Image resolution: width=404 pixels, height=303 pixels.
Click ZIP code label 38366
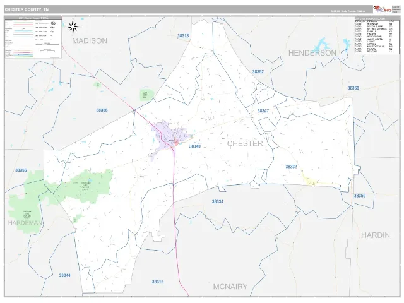point(102,110)
